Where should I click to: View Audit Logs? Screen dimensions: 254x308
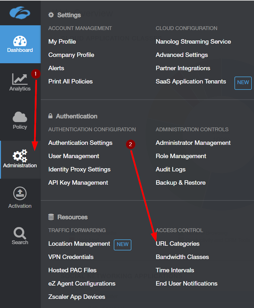coord(171,169)
